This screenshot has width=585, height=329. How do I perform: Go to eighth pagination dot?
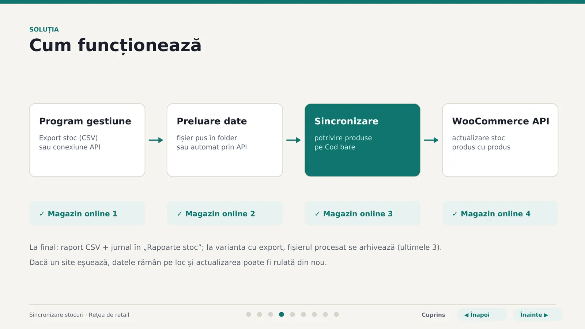(325, 314)
